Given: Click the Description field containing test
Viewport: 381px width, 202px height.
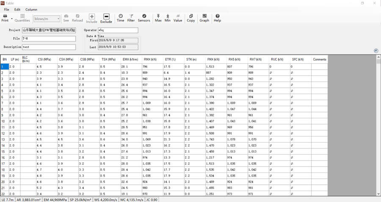Looking at the screenshot, I should (x=49, y=47).
